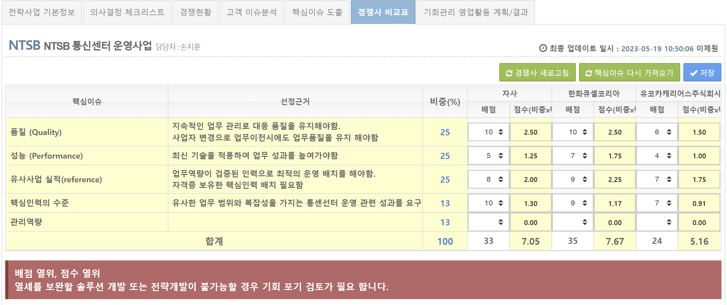Screen dimensions: 727x305
Task: Click the 성능 (Performance) issue cell
Action: (x=87, y=156)
